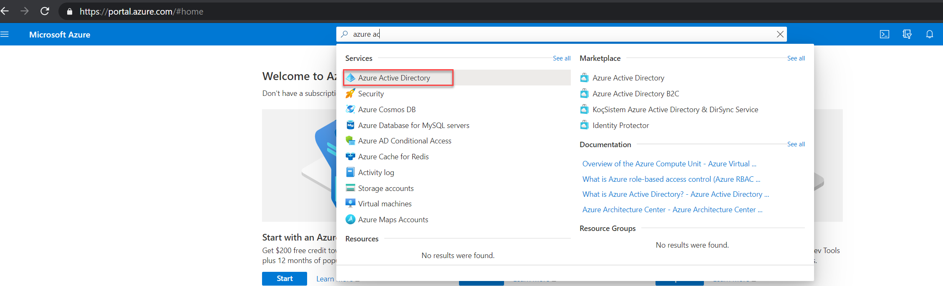This screenshot has width=943, height=286.
Task: Open the Directory and subscription filter icon
Action: (907, 34)
